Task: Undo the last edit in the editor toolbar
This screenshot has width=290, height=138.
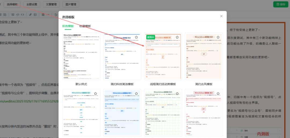Action: pyautogui.click(x=56, y=14)
